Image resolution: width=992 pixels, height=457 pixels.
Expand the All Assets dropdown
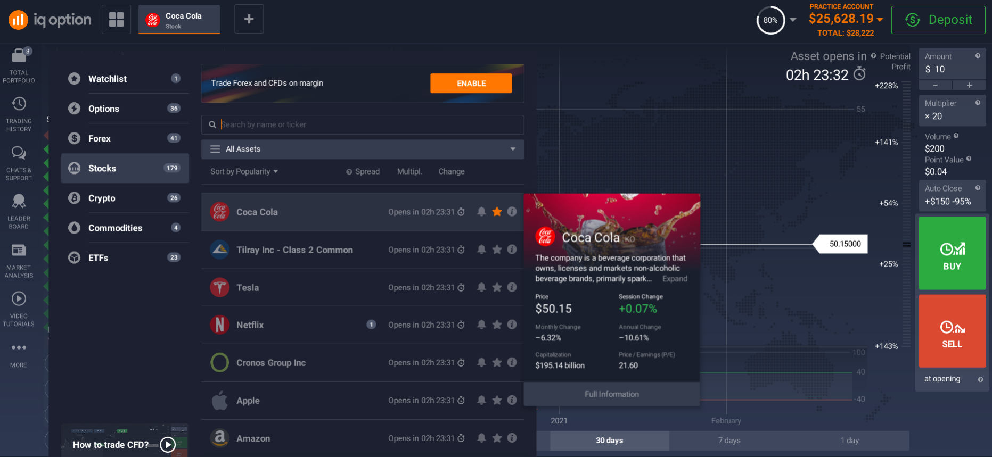pyautogui.click(x=363, y=149)
